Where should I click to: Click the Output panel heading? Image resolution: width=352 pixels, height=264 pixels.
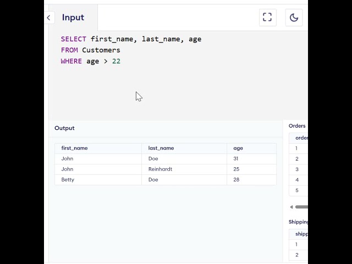64,128
